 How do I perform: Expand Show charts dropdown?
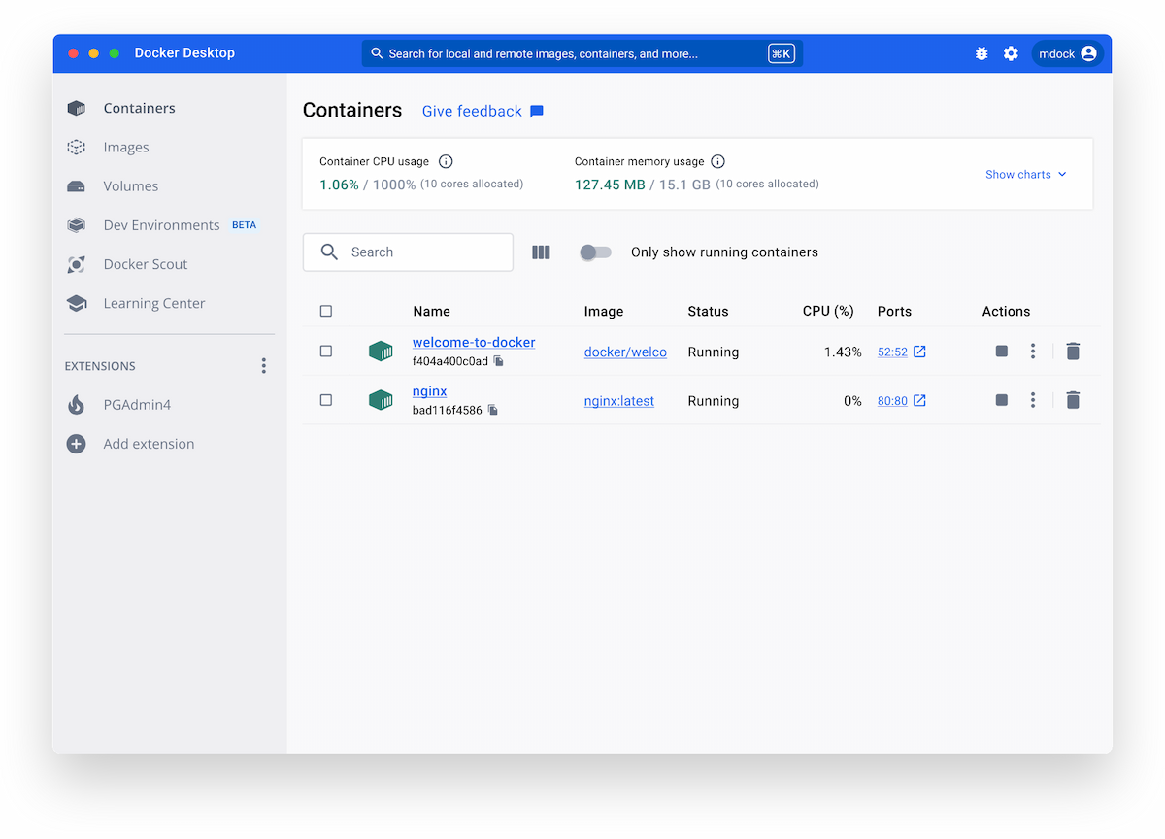(1025, 175)
